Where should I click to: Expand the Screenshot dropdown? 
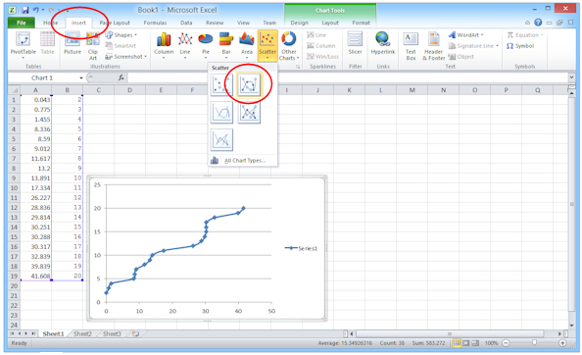pyautogui.click(x=145, y=57)
